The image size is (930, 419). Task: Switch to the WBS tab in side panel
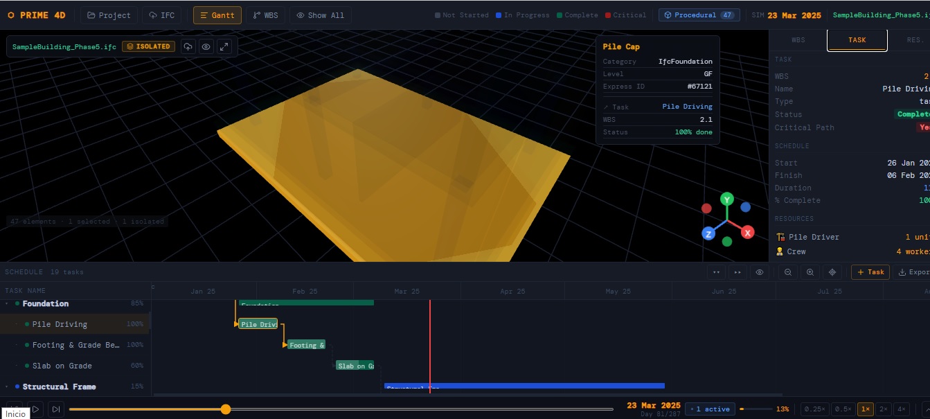click(x=798, y=40)
